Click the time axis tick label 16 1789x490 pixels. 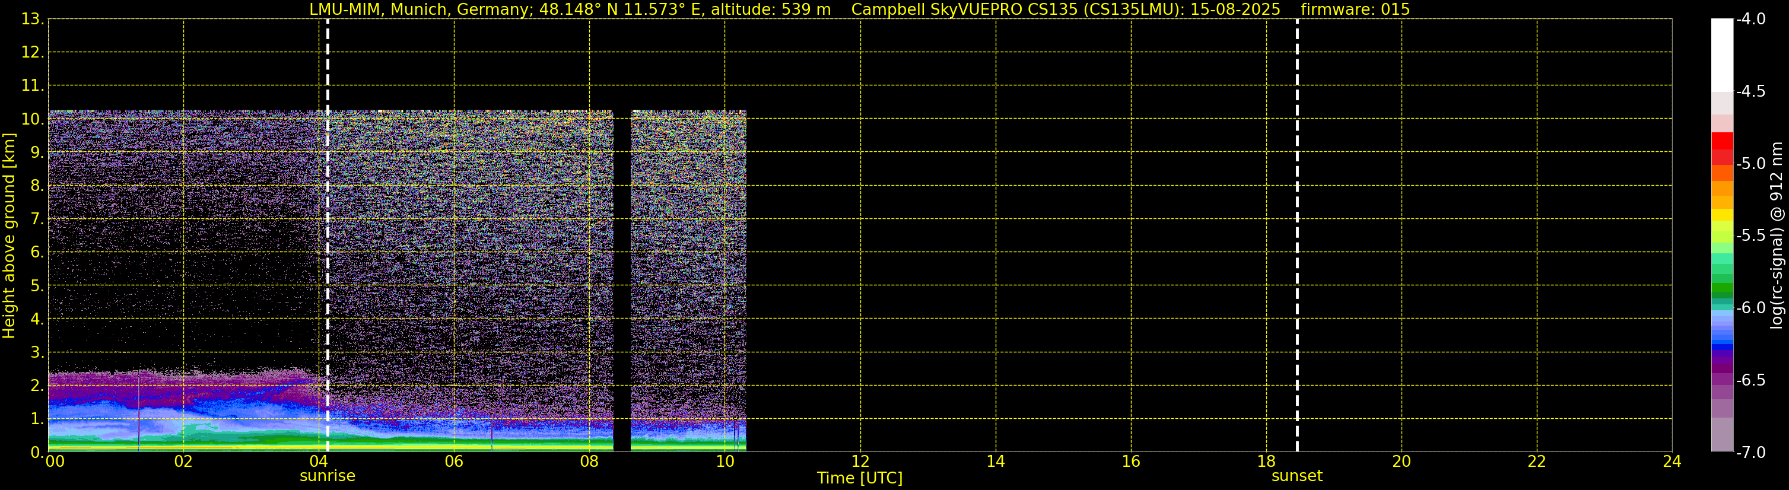tap(1132, 462)
